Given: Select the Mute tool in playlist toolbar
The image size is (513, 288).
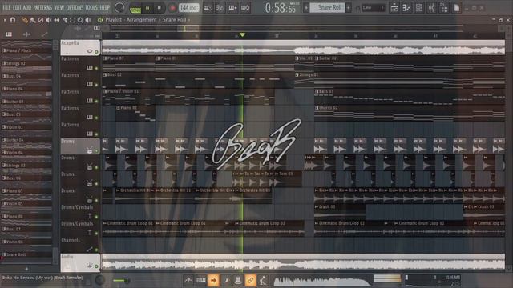Looking at the screenshot, I should [x=48, y=20].
